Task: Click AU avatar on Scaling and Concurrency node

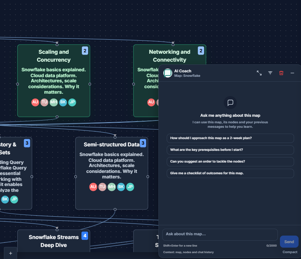Action: [x=35, y=102]
